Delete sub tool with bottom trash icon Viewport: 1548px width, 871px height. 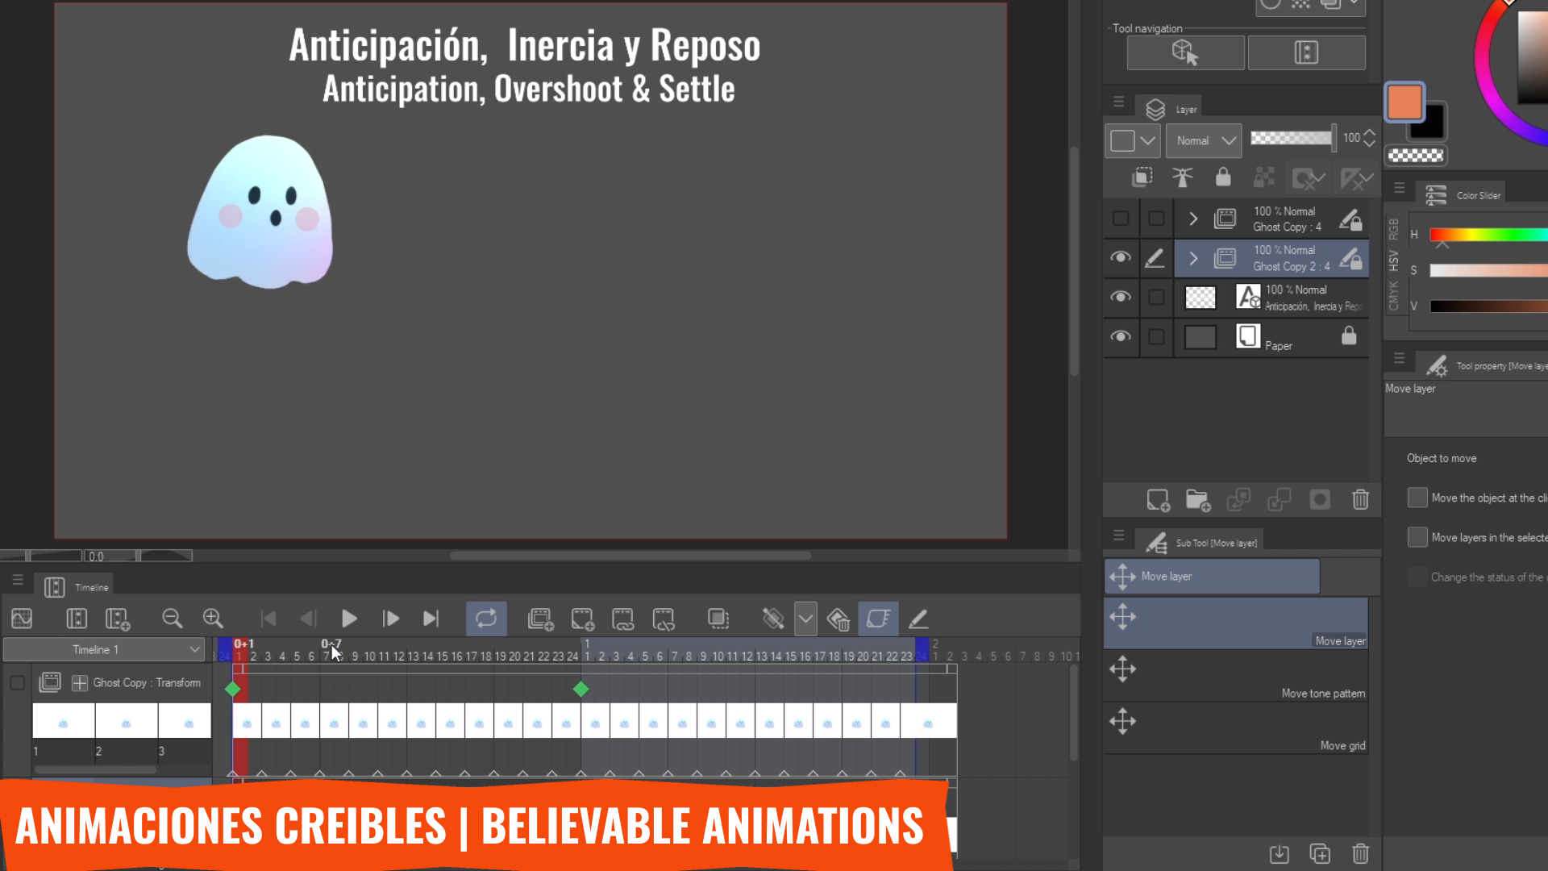1361,853
